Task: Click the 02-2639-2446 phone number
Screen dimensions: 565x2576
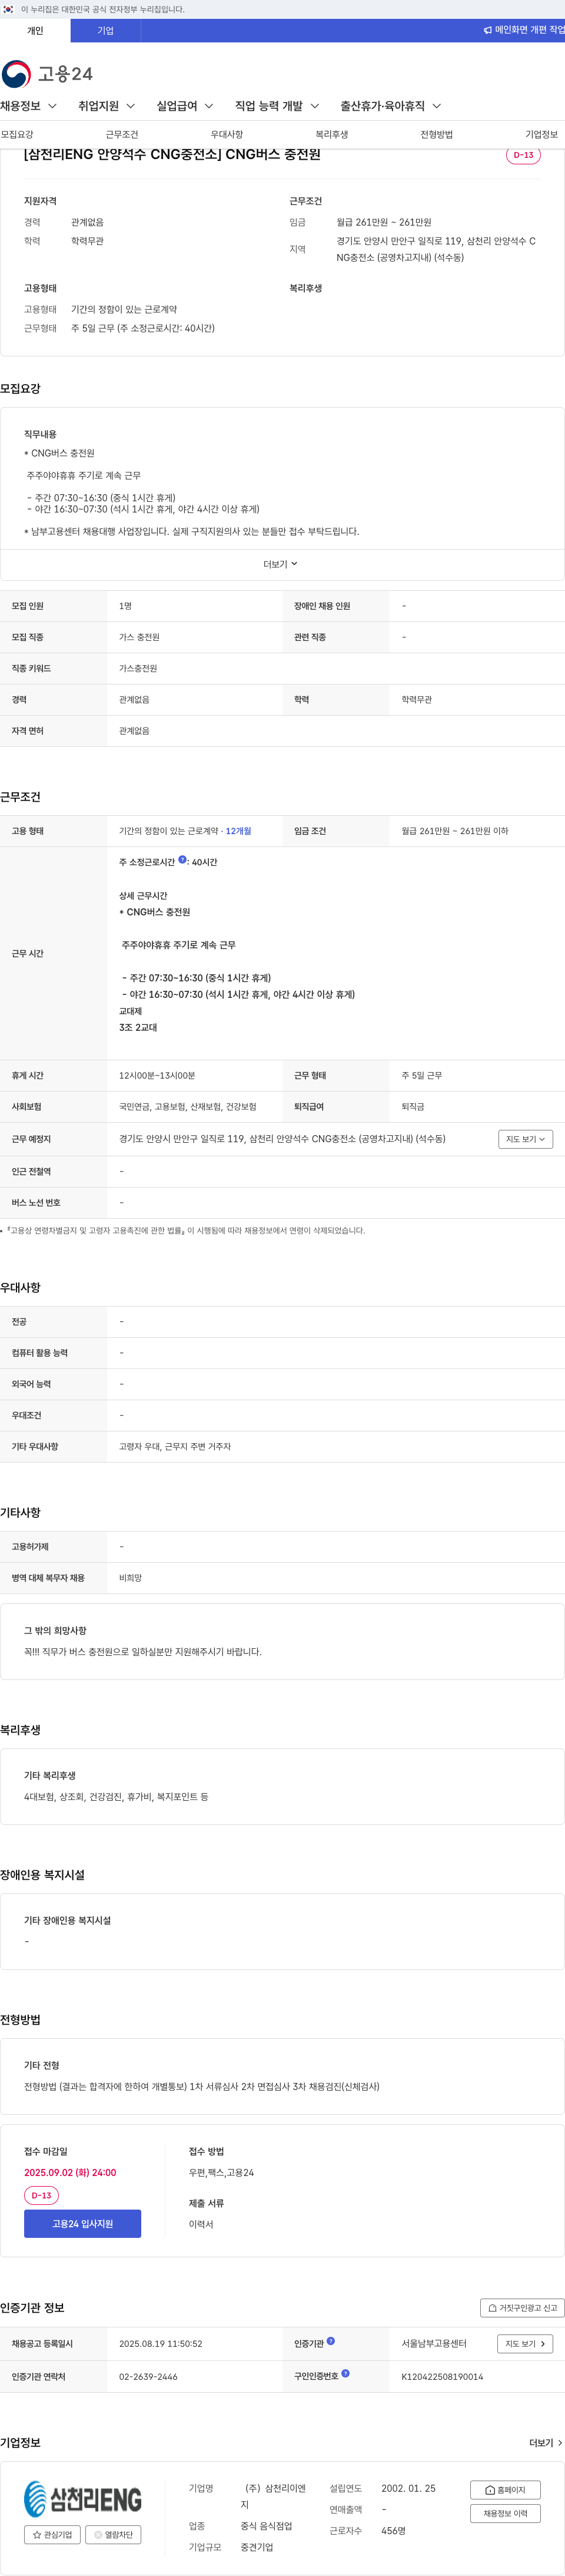Action: click(149, 2377)
